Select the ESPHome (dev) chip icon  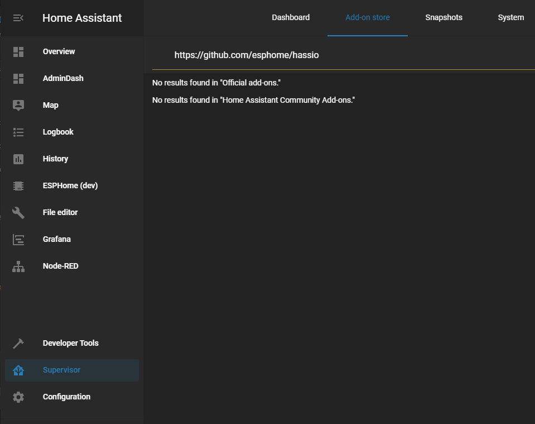click(18, 185)
